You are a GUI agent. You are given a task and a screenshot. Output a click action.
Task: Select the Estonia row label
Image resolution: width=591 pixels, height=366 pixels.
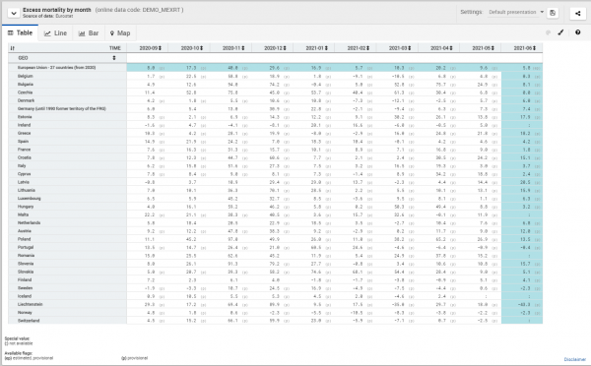pyautogui.click(x=25, y=117)
